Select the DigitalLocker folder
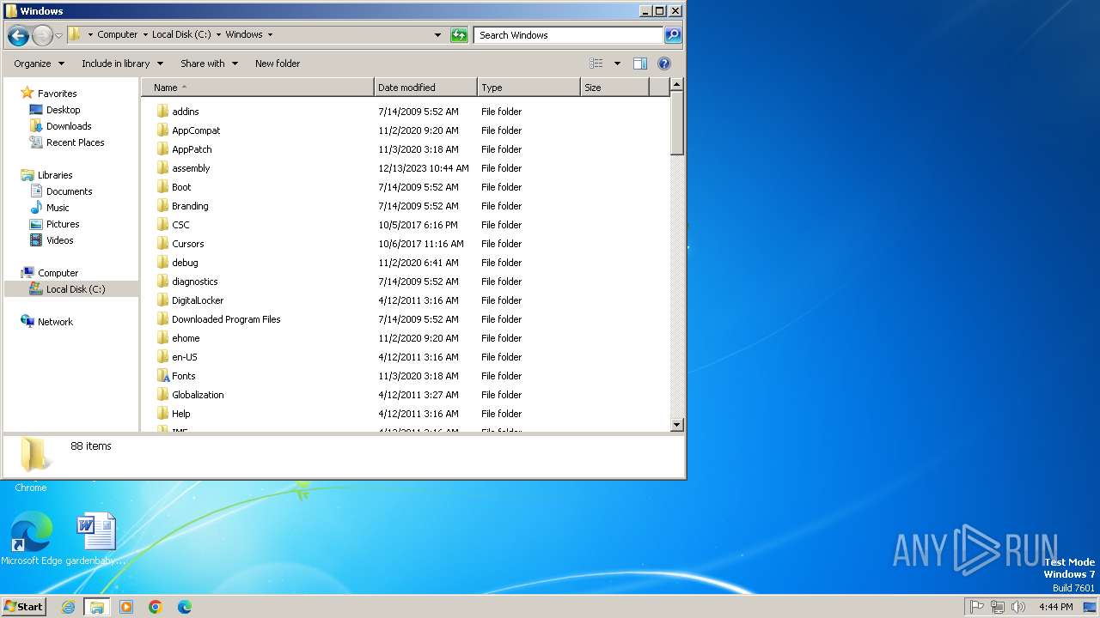 (198, 300)
